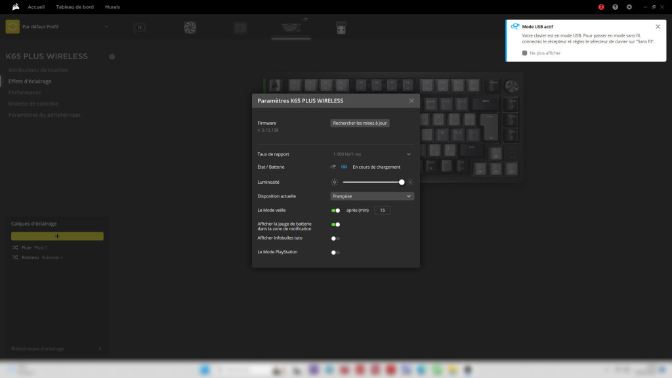Check Ne plus afficher
Image resolution: width=672 pixels, height=378 pixels.
pyautogui.click(x=524, y=53)
